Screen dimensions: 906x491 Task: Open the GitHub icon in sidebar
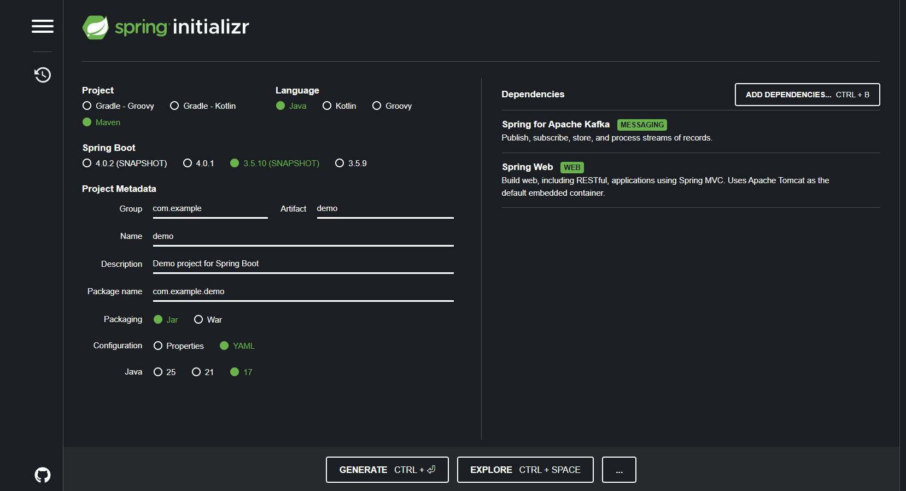[x=43, y=475]
